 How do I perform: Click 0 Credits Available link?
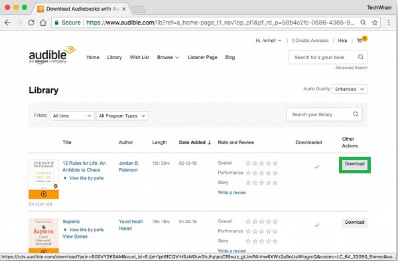click(310, 41)
